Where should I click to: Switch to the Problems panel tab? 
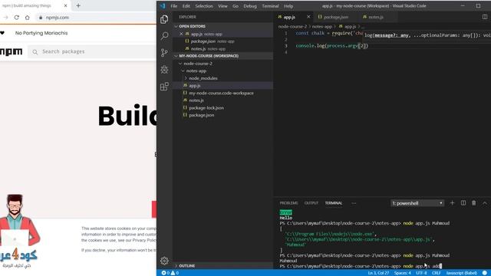coord(288,203)
